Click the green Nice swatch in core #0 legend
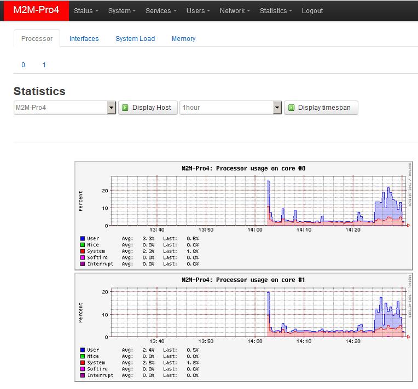418x389 pixels. coord(83,245)
